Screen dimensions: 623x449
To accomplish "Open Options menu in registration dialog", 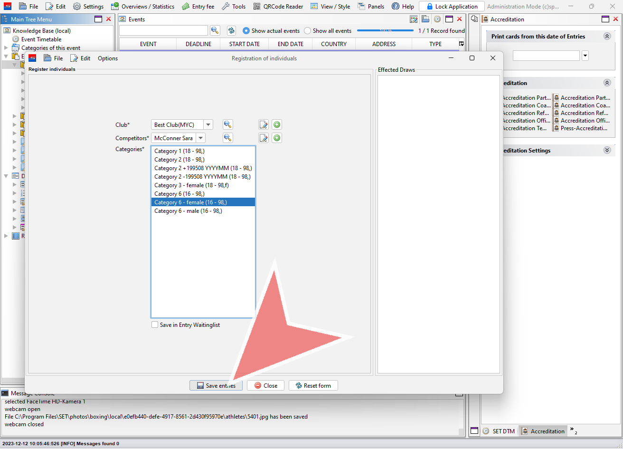I will [x=108, y=58].
